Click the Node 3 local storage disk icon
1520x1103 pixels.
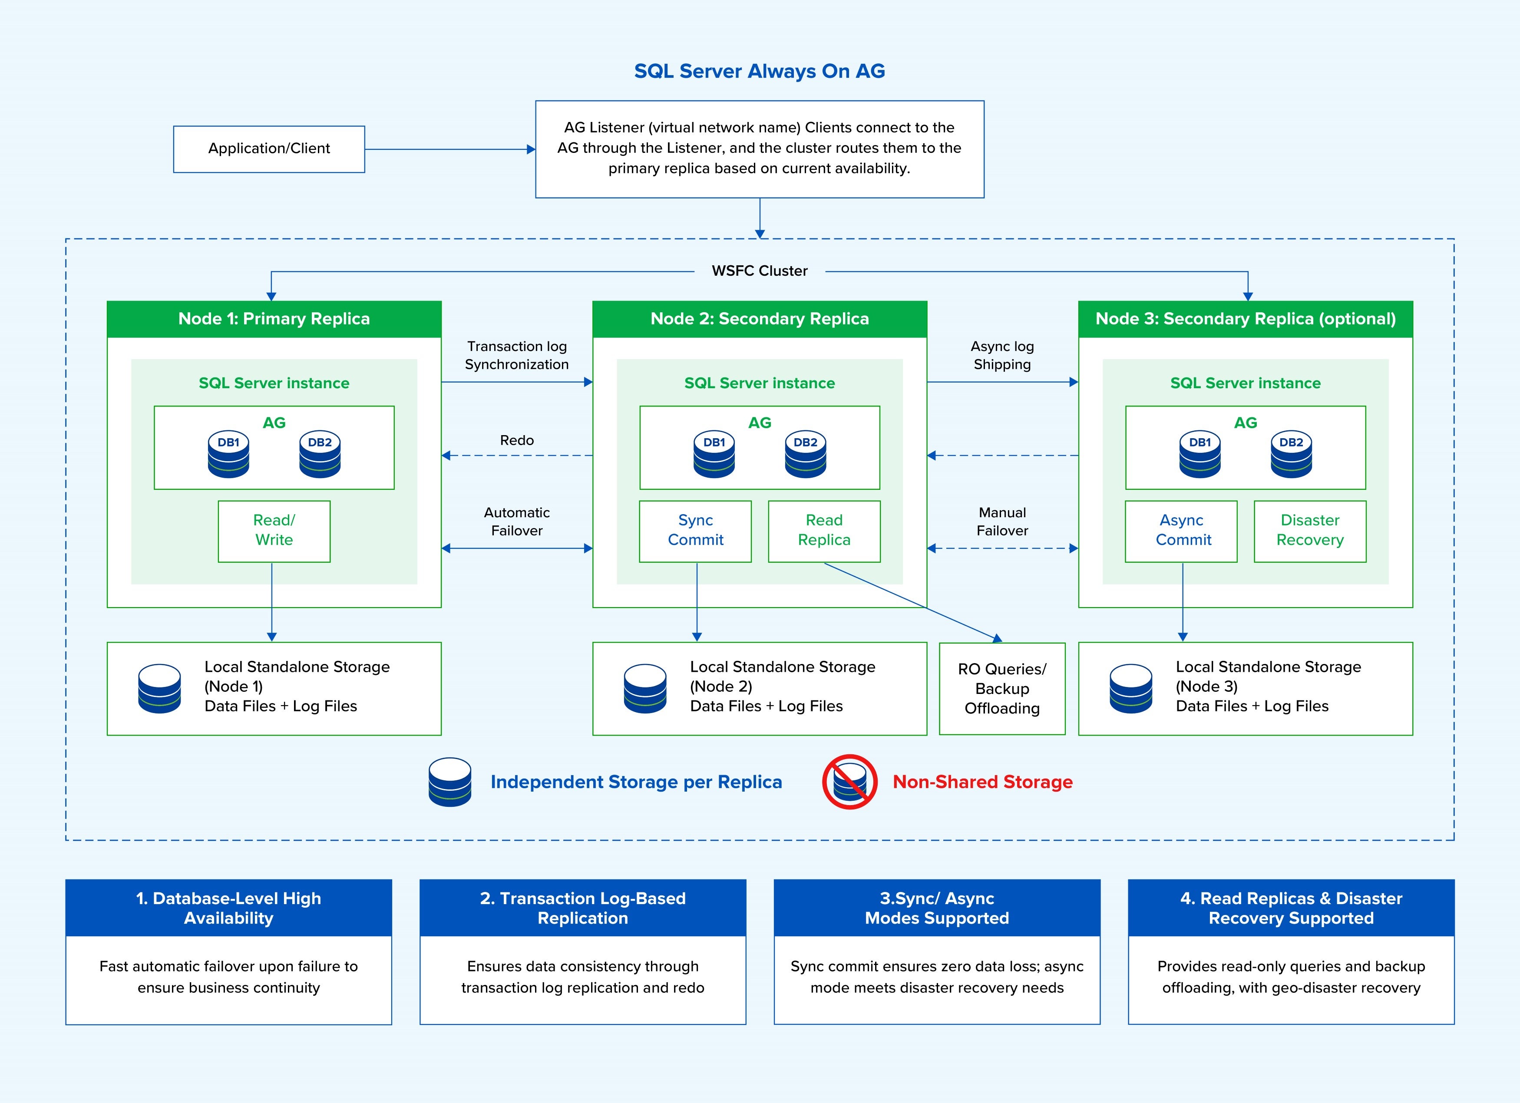click(1131, 688)
